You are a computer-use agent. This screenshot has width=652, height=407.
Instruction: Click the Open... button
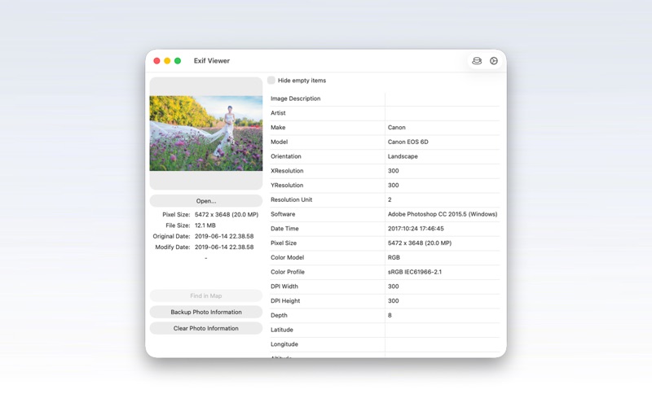[206, 201]
